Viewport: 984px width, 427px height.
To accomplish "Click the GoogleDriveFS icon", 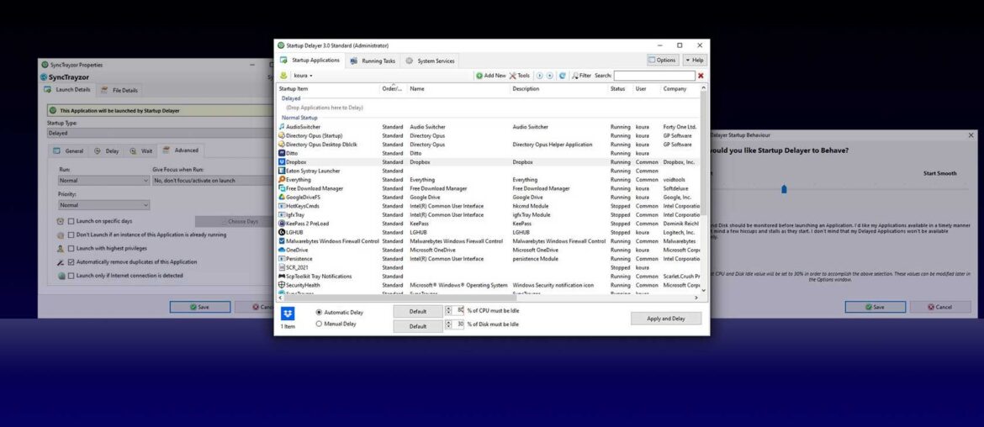I will (282, 197).
